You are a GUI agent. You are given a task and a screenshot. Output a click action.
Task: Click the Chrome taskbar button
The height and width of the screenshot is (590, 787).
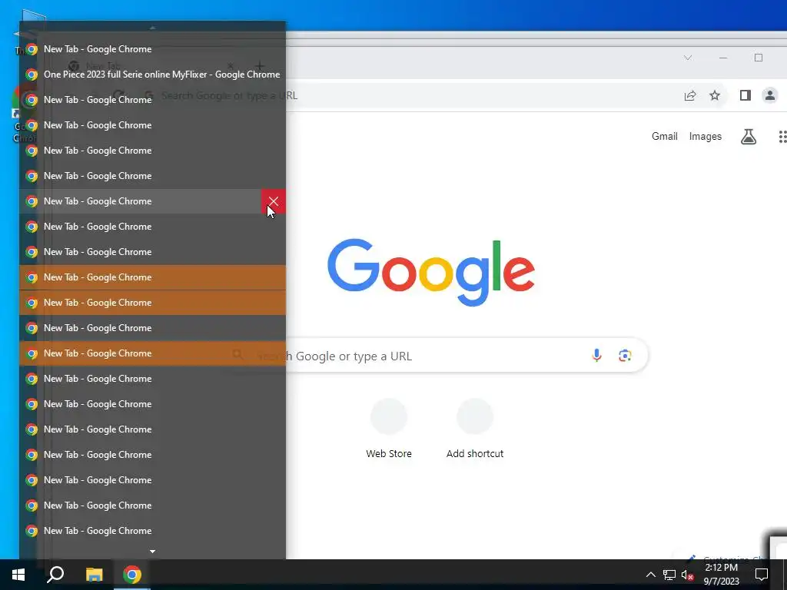point(132,575)
